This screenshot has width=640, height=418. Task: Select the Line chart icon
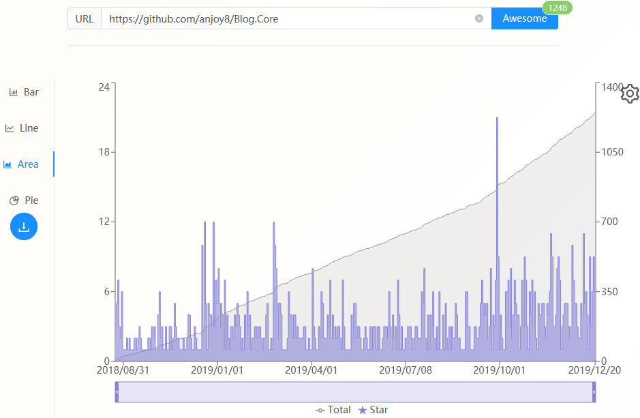pyautogui.click(x=10, y=128)
